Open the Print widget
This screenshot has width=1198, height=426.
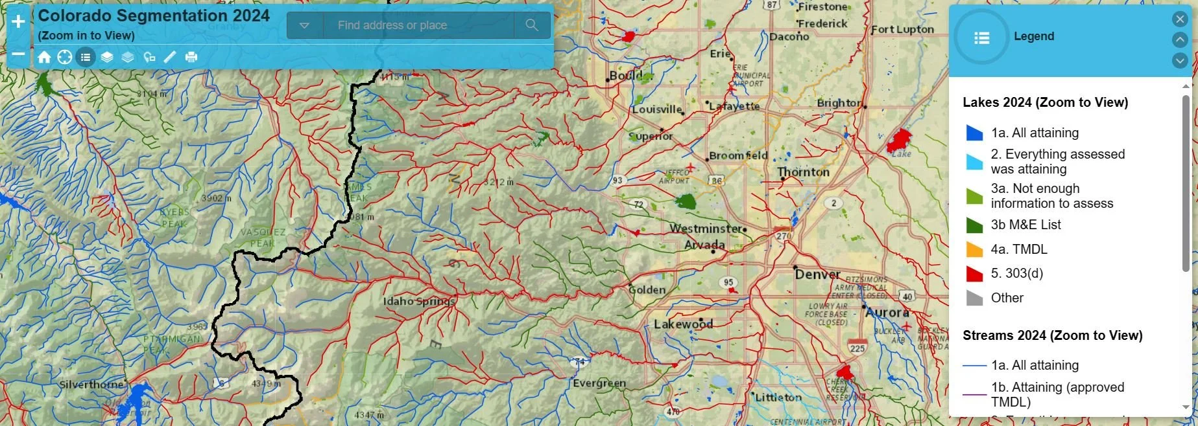pyautogui.click(x=191, y=57)
